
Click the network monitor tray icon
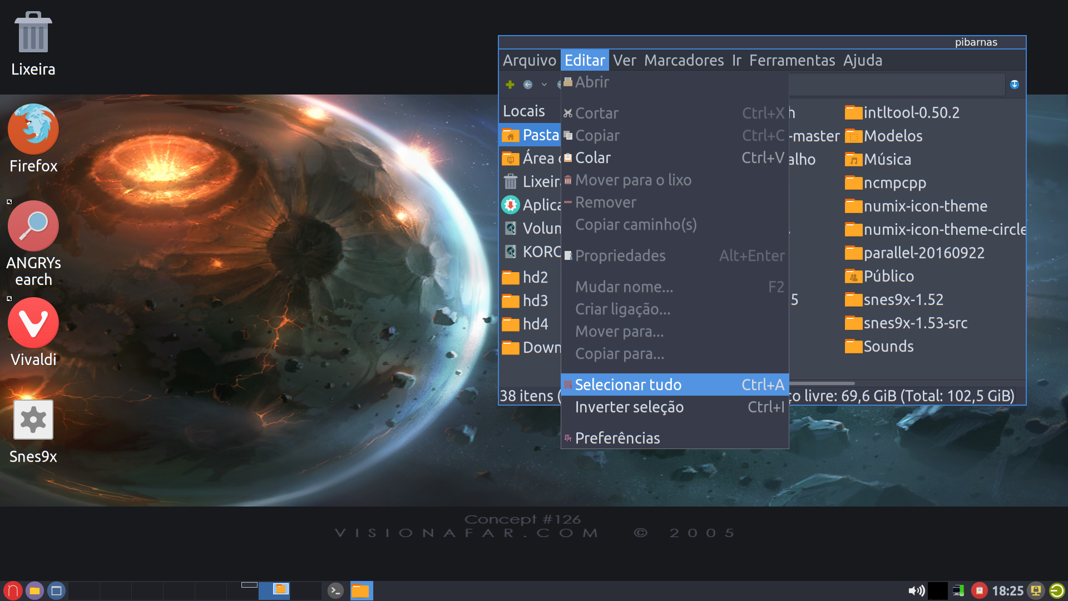tap(958, 590)
